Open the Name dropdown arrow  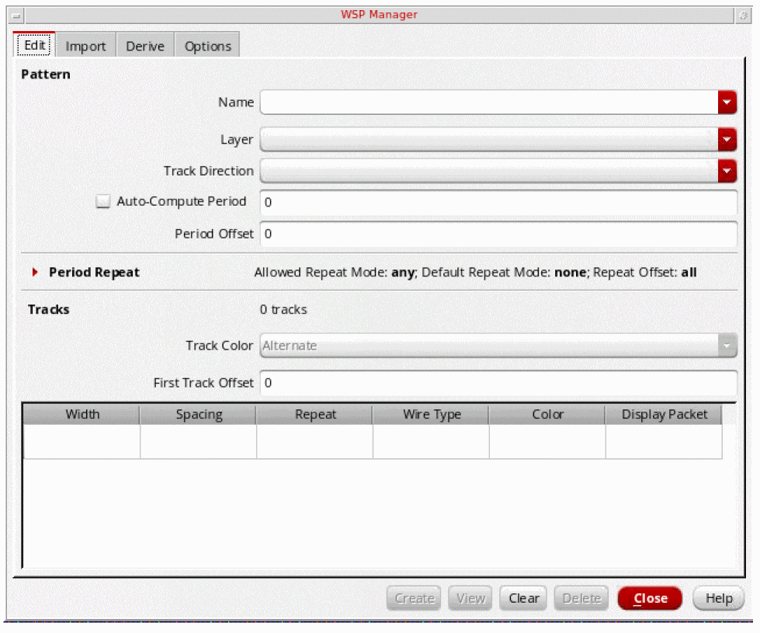click(x=727, y=103)
